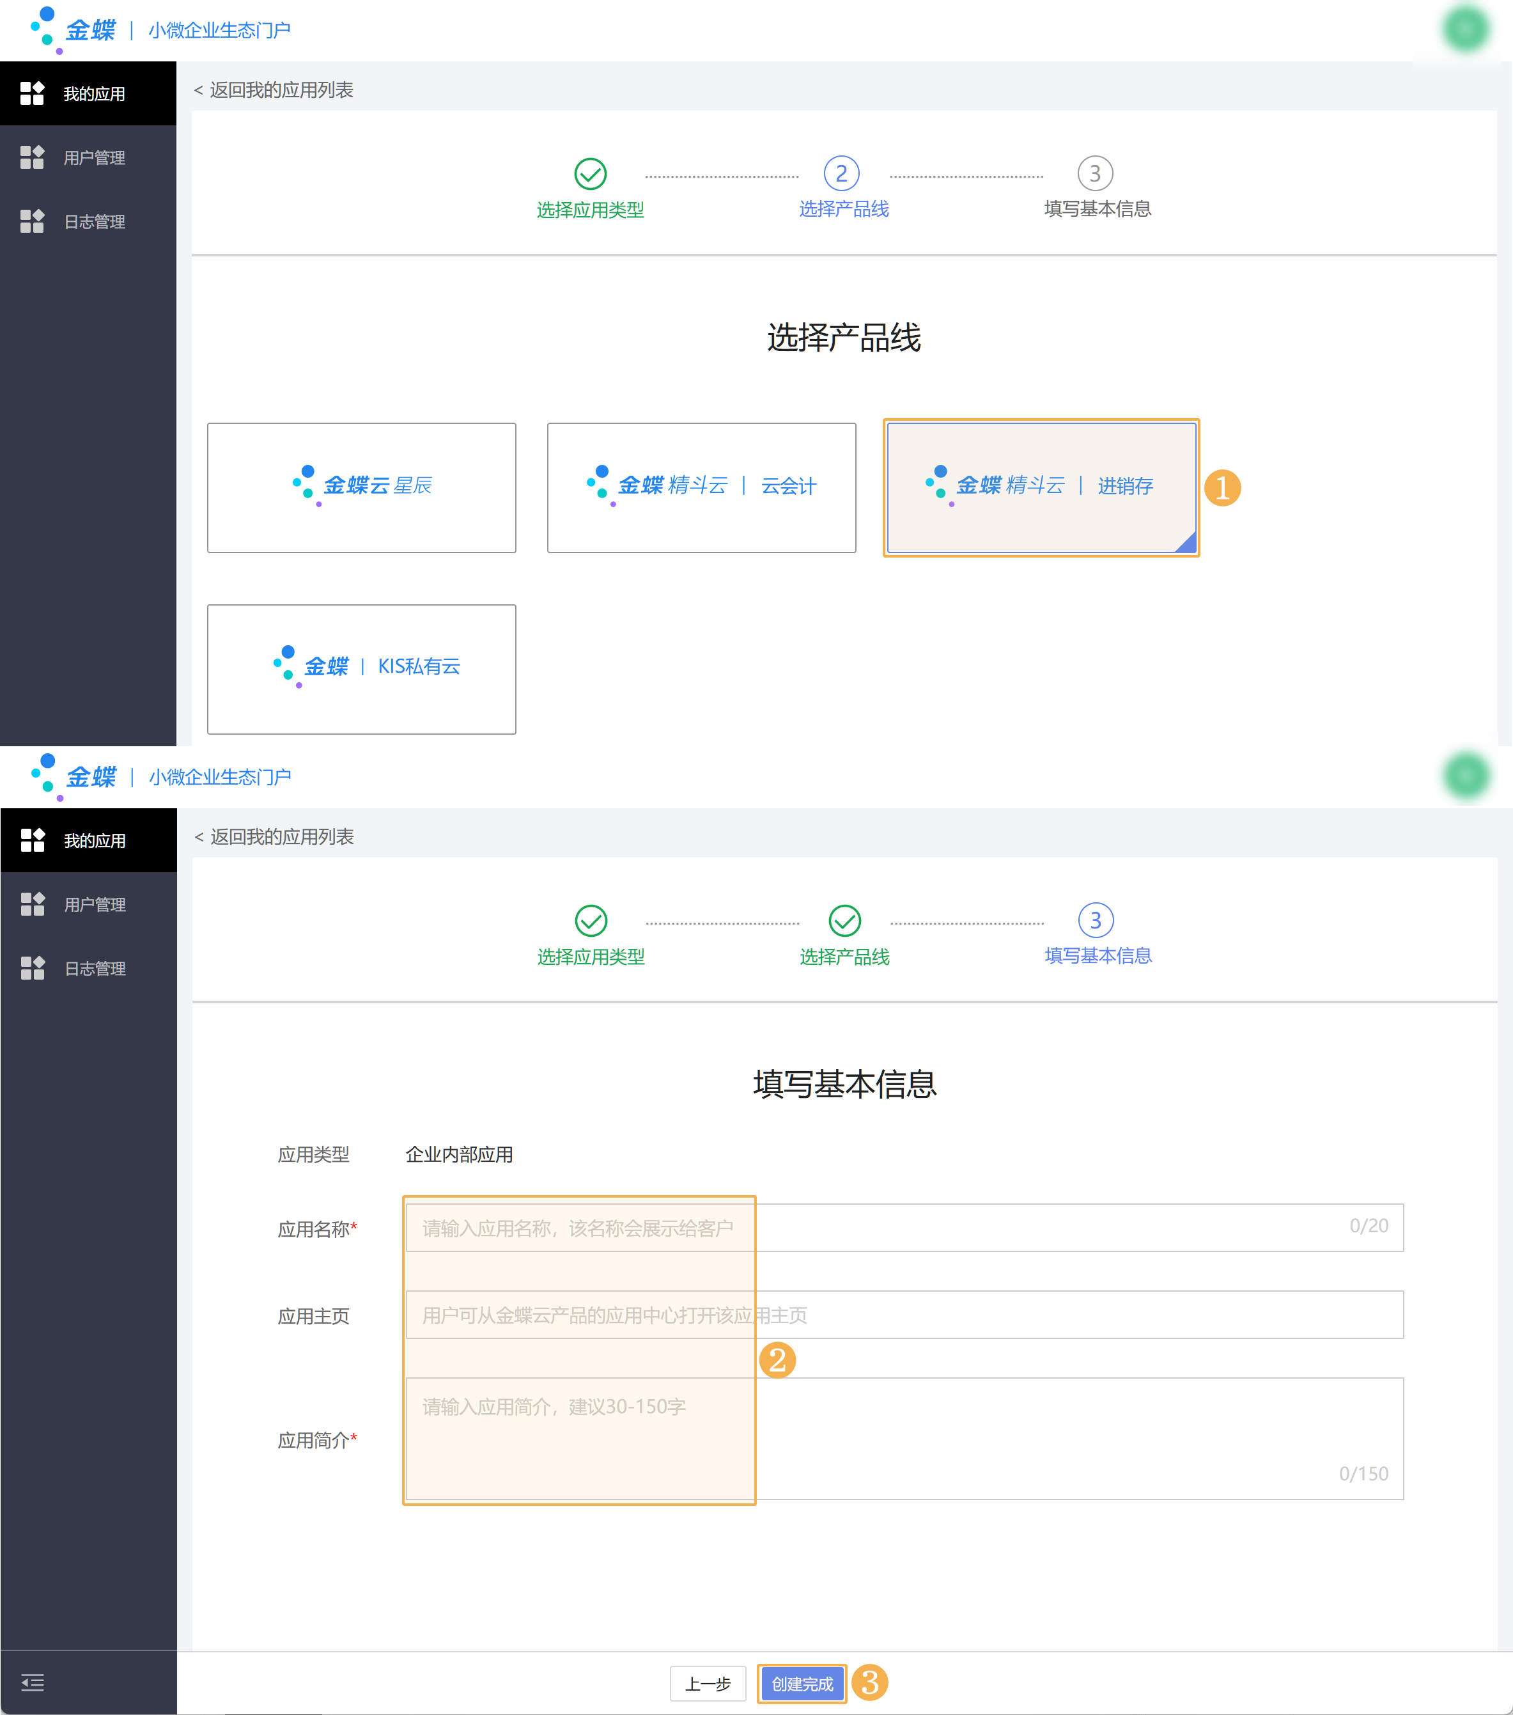
Task: Click the 上一步 button
Action: [708, 1683]
